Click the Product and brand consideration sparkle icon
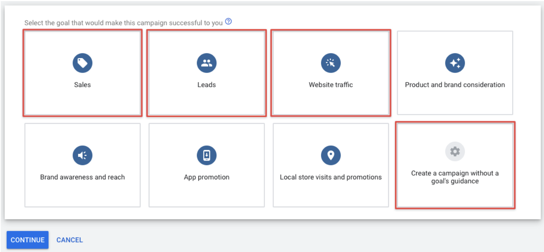 click(x=455, y=63)
